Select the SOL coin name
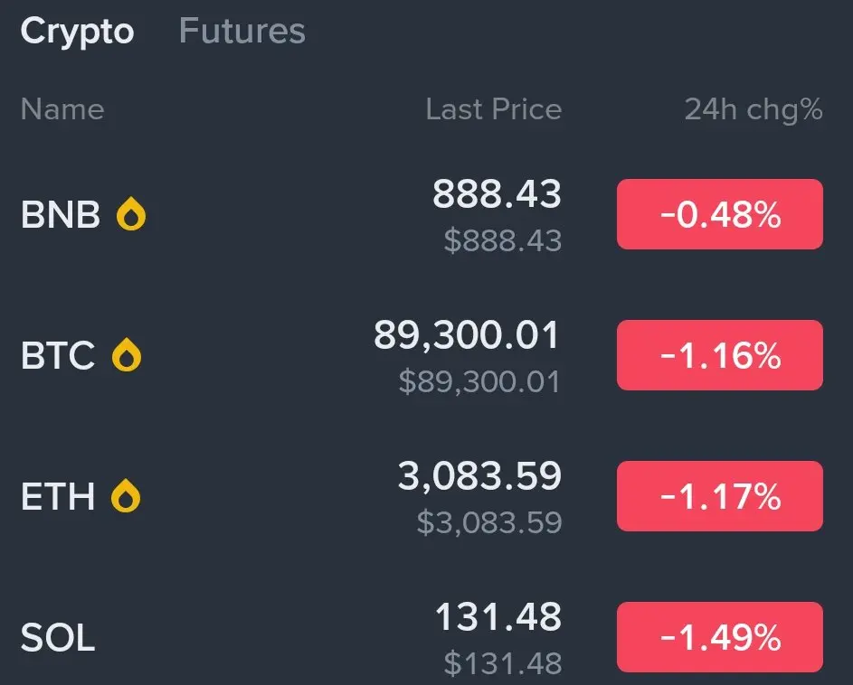 click(57, 638)
